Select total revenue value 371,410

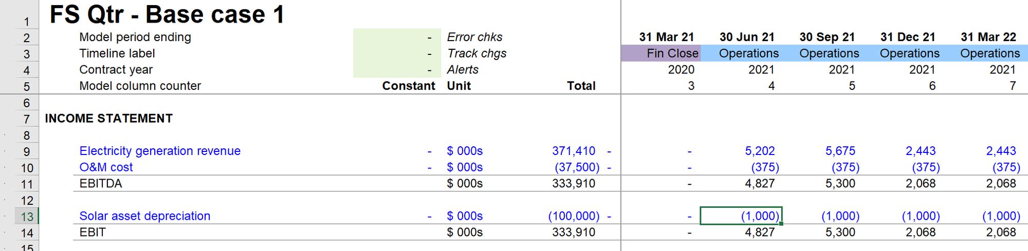pyautogui.click(x=574, y=151)
